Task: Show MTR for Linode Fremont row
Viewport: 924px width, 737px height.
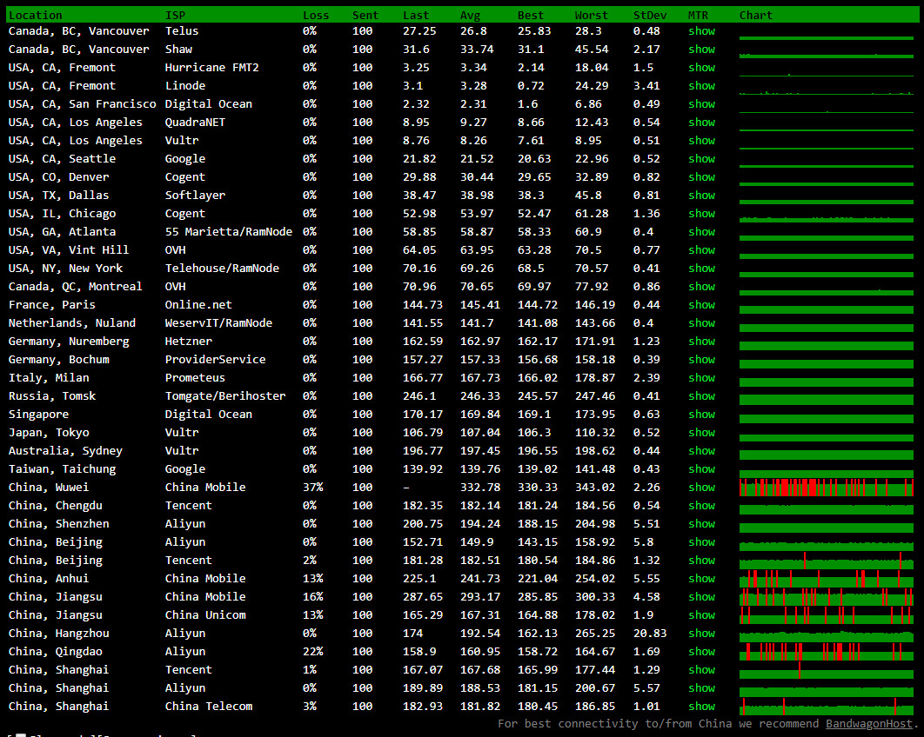Action: click(x=701, y=86)
